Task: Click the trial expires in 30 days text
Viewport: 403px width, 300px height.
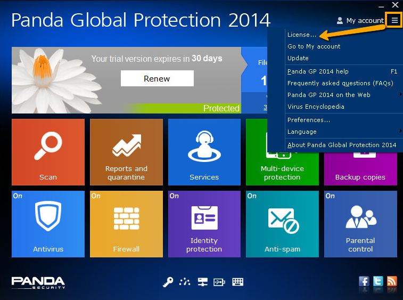Action: tap(157, 59)
